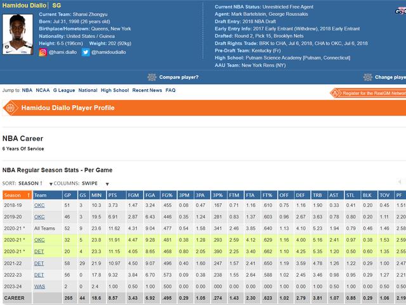Open DET team link for 2022-23
The width and height of the screenshot is (406, 305).
tap(39, 275)
